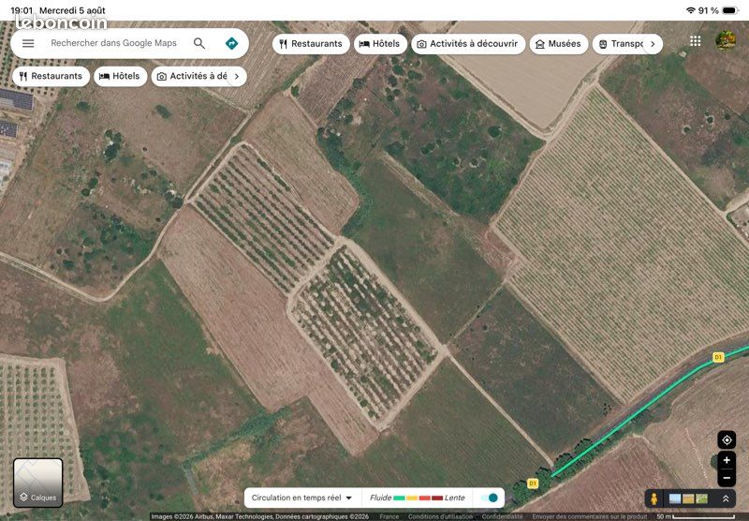Open Circulation en temps réel dropdown
The width and height of the screenshot is (749, 521).
click(301, 498)
